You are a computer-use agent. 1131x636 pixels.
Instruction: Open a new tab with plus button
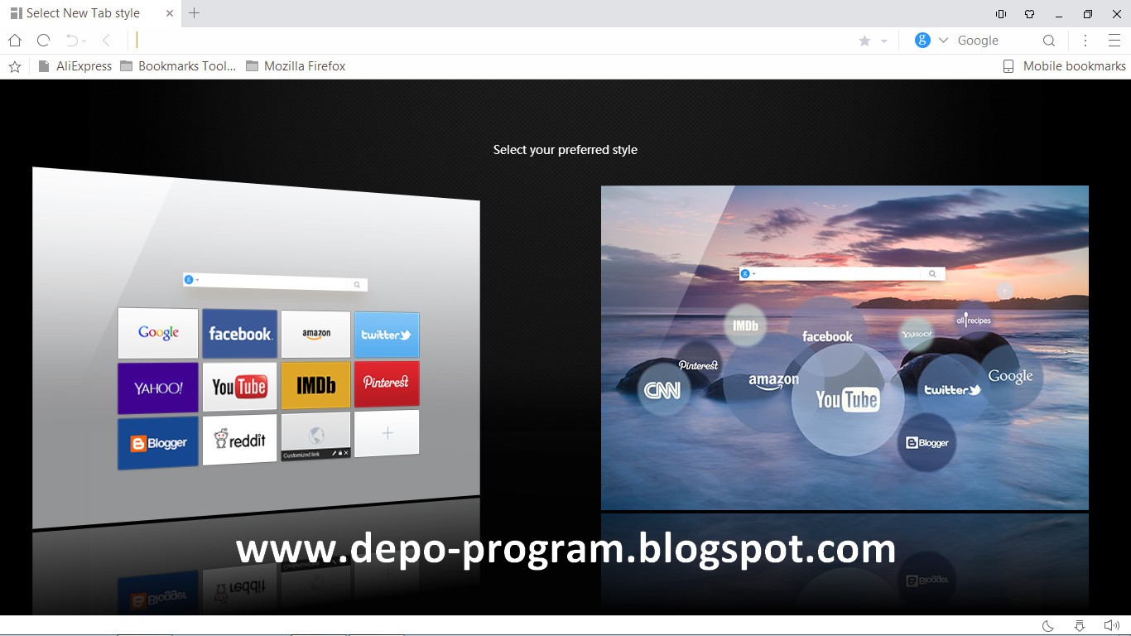(x=195, y=13)
